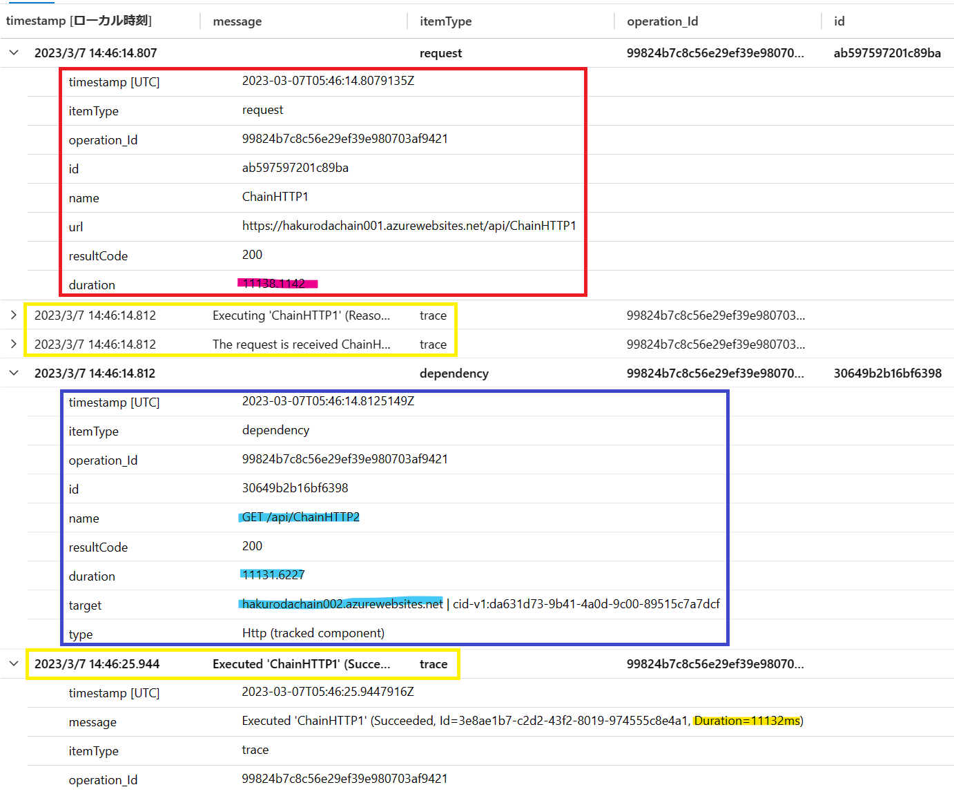The height and width of the screenshot is (796, 954).
Task: Click the "Http (tracked component)" type value
Action: [x=313, y=633]
